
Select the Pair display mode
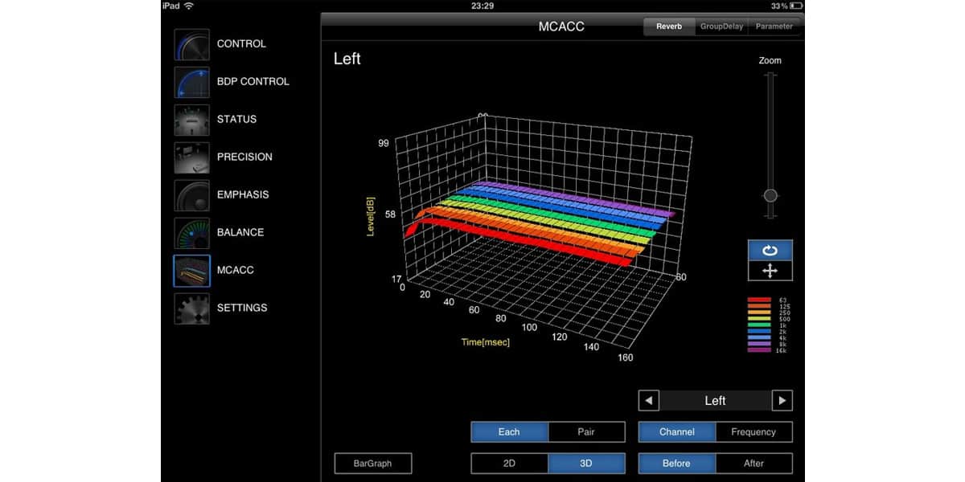pyautogui.click(x=586, y=432)
